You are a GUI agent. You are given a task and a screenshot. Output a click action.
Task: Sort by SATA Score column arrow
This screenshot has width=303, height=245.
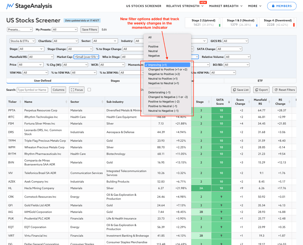tap(229, 102)
